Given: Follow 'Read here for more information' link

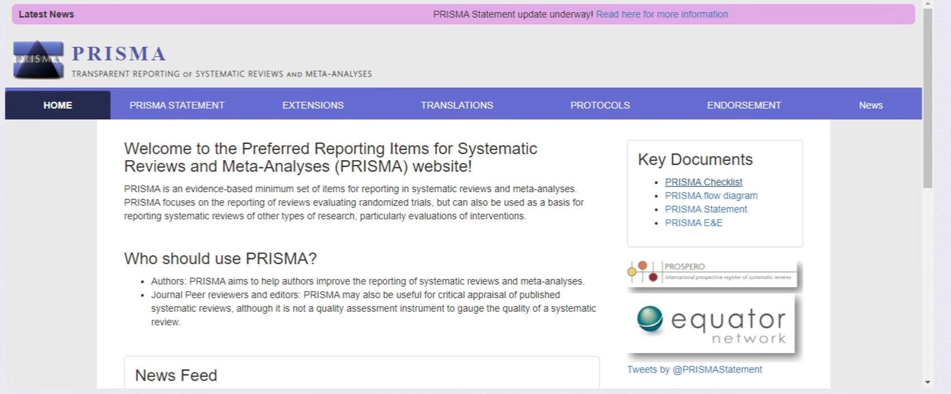Looking at the screenshot, I should pyautogui.click(x=662, y=15).
